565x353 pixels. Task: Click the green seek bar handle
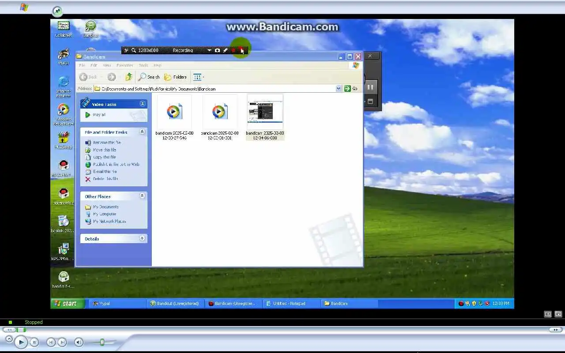point(21,330)
